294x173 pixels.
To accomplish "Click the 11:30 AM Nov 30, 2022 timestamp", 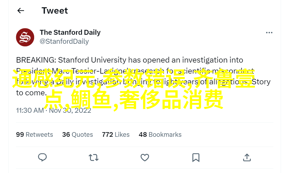I will coord(54,110).
